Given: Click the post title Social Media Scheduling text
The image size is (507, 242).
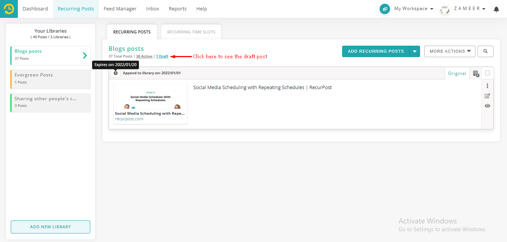Looking at the screenshot, I should (262, 88).
